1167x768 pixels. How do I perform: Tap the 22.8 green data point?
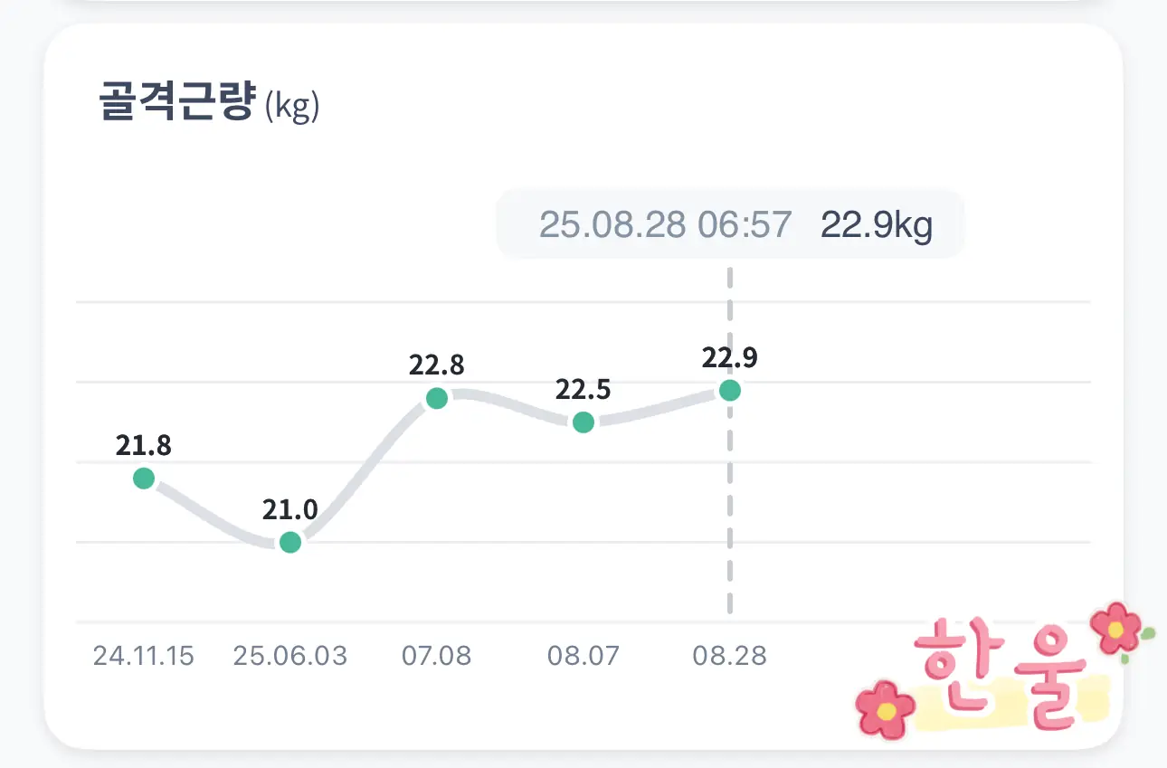click(x=437, y=398)
